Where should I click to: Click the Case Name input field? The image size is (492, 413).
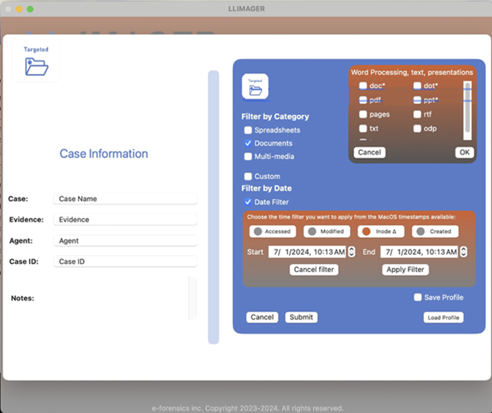coord(125,199)
